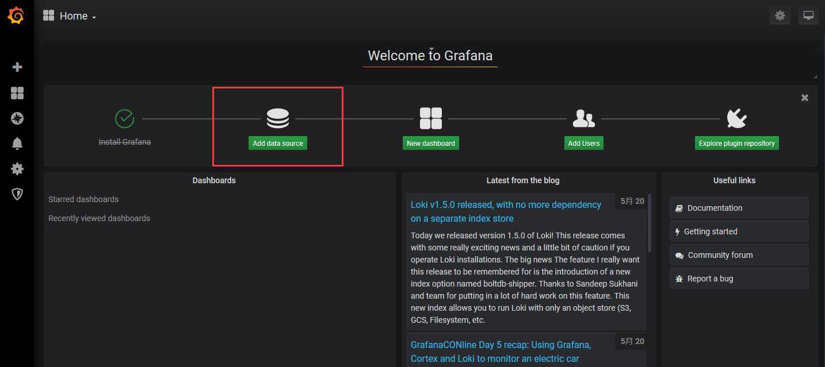This screenshot has width=825, height=367.
Task: Open the Create plus menu in the sidebar
Action: click(17, 67)
